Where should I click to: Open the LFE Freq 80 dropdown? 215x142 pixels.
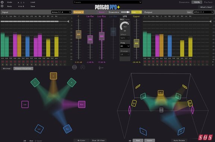[x=125, y=46]
